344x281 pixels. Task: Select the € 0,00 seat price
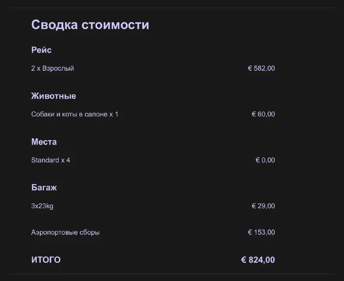265,160
